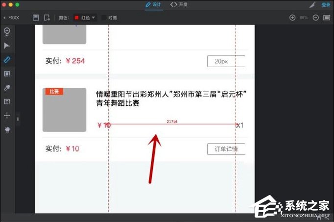Select the smart marking tool at top of sidebar
This screenshot has height=222, width=334.
pyautogui.click(x=7, y=32)
